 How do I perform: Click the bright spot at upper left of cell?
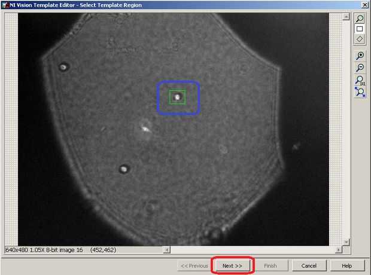click(63, 67)
